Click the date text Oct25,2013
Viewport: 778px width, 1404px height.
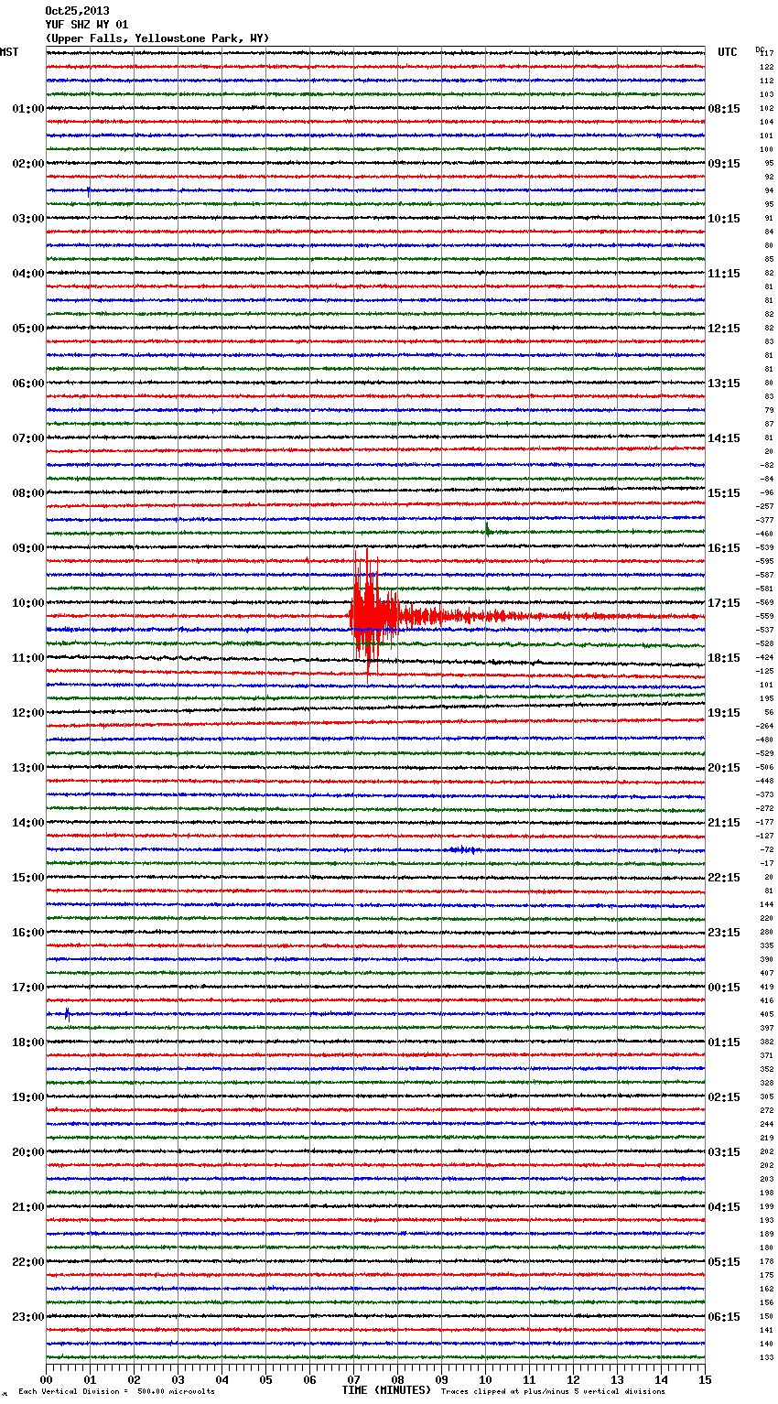tap(77, 11)
